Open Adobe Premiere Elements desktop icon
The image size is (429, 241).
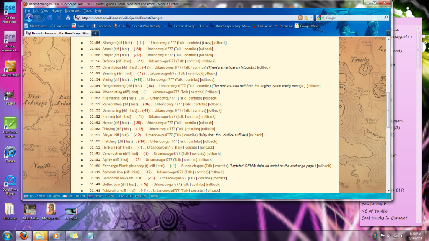pyautogui.click(x=10, y=41)
